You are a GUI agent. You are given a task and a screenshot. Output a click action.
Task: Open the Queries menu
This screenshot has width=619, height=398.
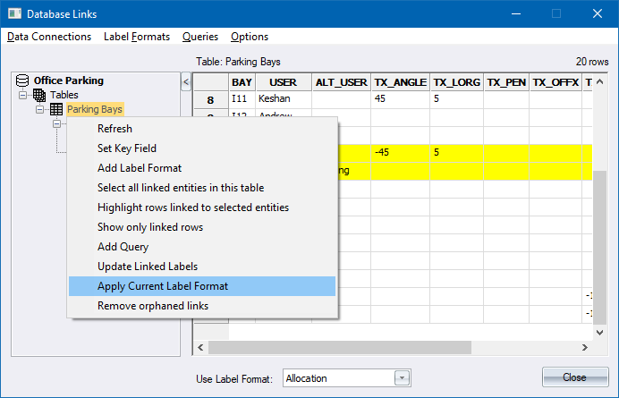[200, 37]
